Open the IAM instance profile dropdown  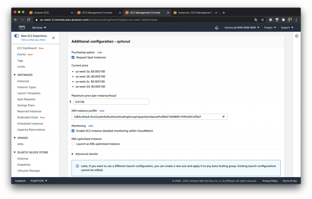point(149,117)
